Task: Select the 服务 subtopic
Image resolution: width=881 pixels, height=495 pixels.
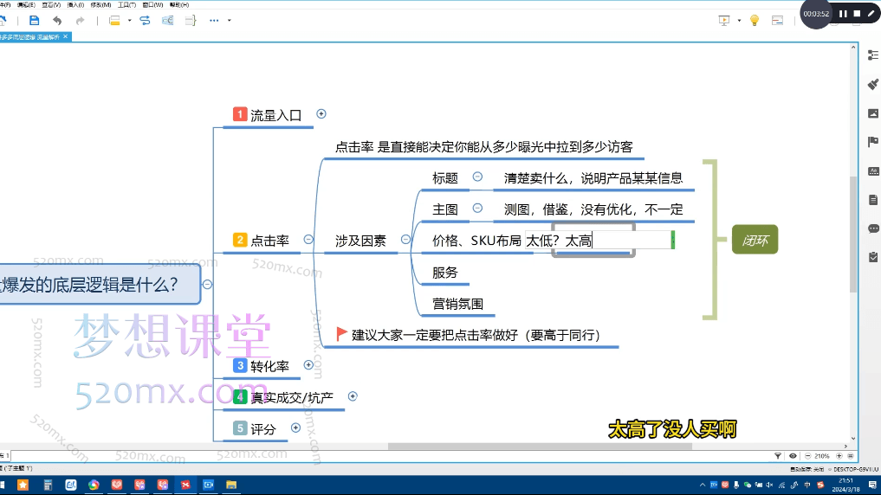Action: (445, 273)
